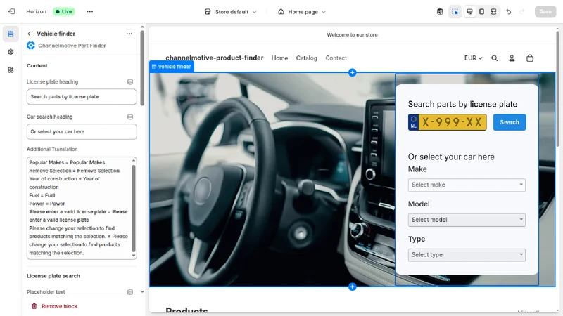
Task: Click the 'Search parts by license plate' preview heading
Action: click(462, 104)
